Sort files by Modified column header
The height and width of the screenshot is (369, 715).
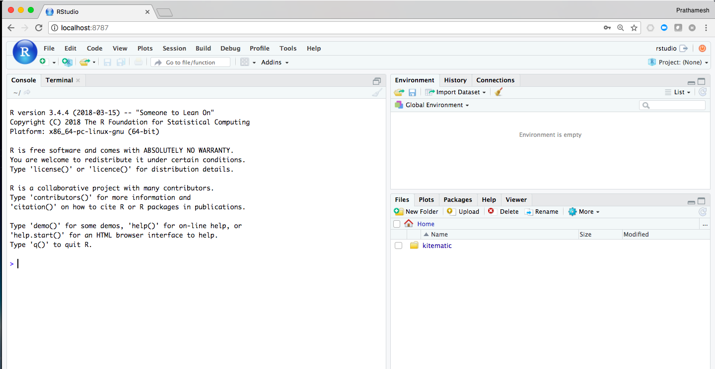pyautogui.click(x=666, y=235)
